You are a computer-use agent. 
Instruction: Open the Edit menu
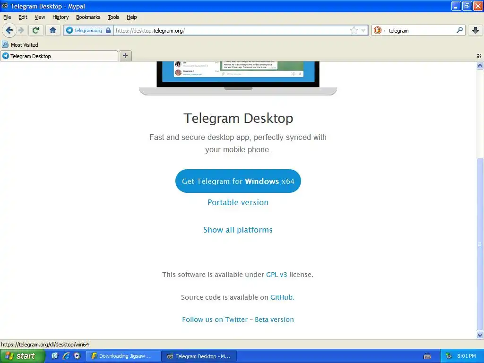[x=23, y=17]
